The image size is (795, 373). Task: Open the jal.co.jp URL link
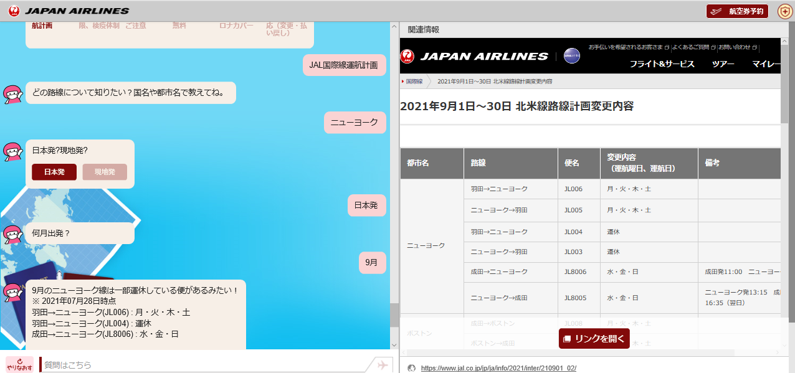click(498, 368)
